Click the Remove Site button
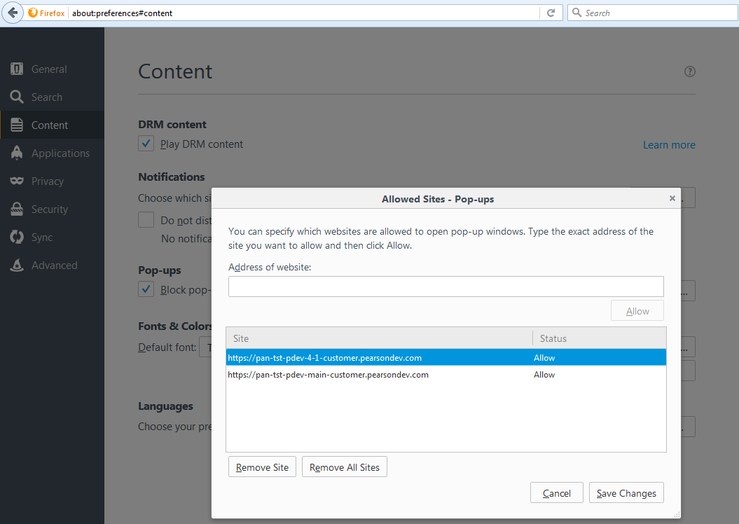This screenshot has width=739, height=524. [263, 467]
